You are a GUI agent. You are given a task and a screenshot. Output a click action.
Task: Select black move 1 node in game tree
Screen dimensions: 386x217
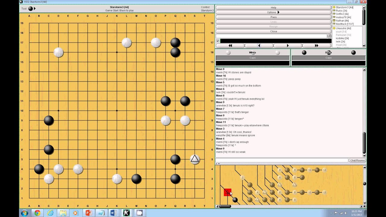[235, 200]
